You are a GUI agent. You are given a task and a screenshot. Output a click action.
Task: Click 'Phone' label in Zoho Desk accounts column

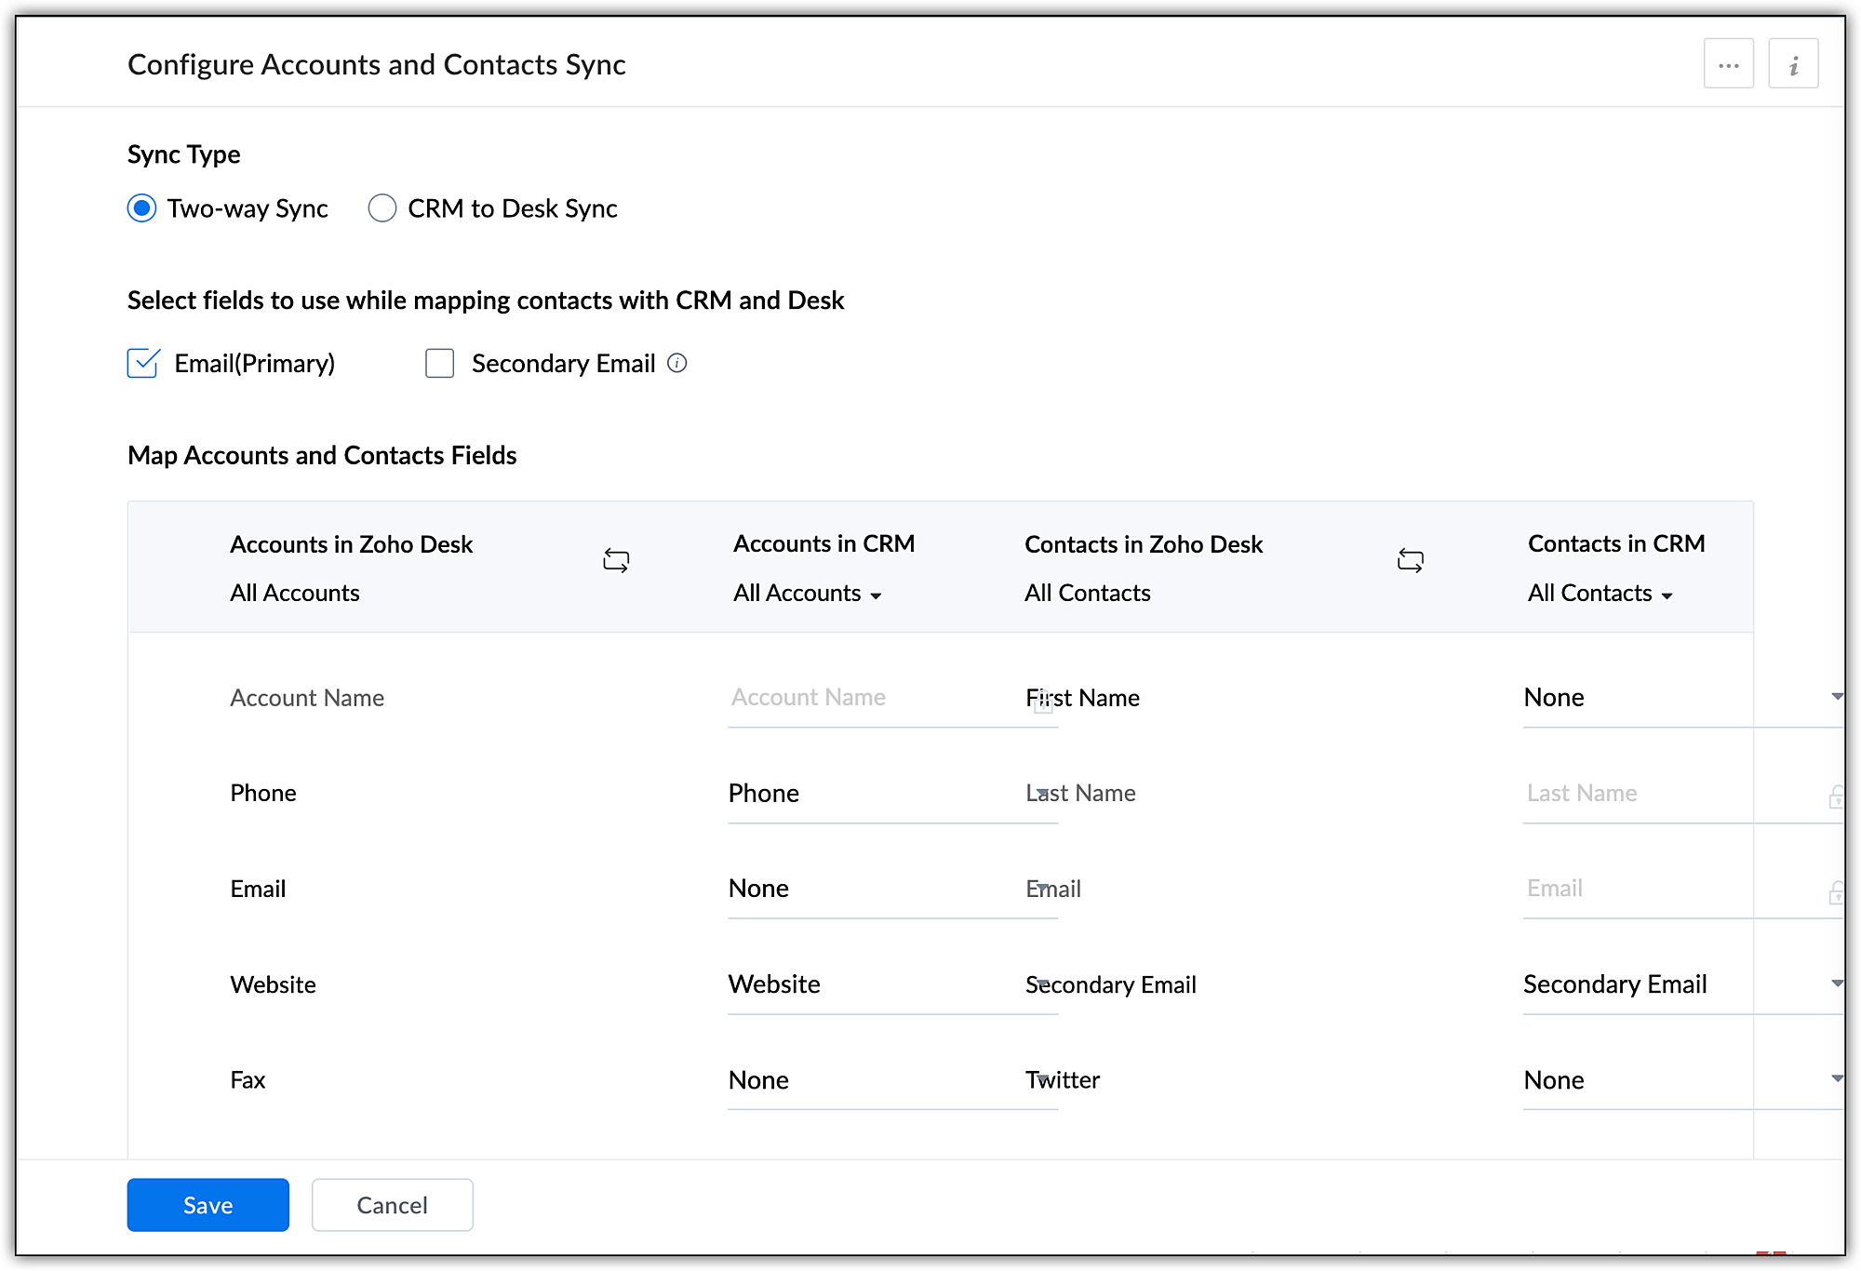[263, 794]
